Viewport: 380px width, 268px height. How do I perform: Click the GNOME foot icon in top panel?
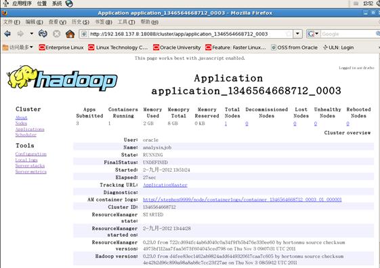(x=6, y=3)
